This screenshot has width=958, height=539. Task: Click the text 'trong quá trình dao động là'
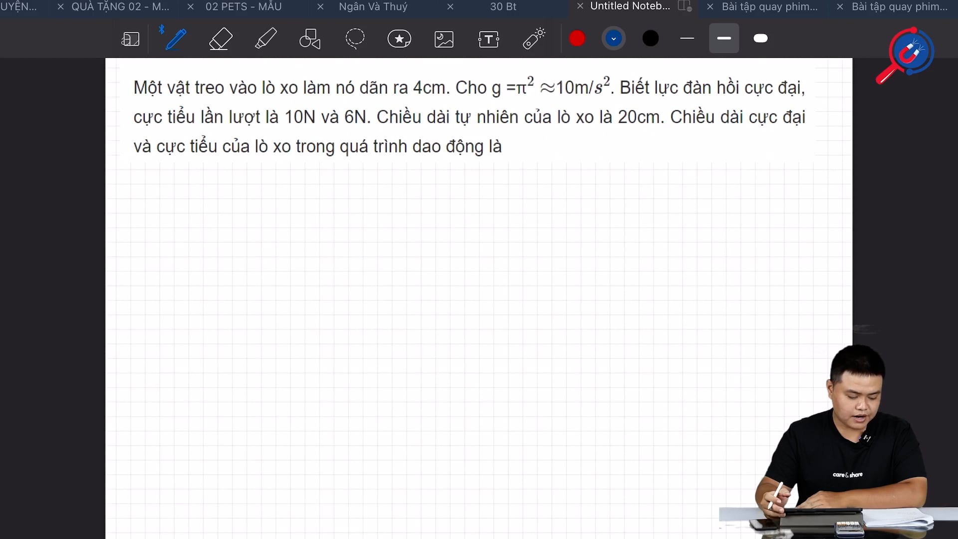[399, 147]
